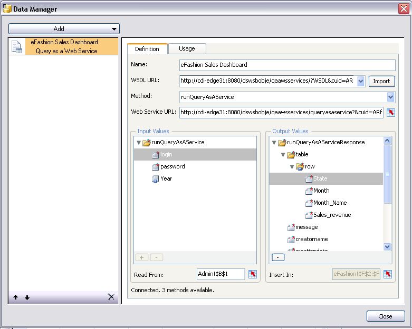Click the output values minus button
The width and height of the screenshot is (412, 329).
(278, 257)
